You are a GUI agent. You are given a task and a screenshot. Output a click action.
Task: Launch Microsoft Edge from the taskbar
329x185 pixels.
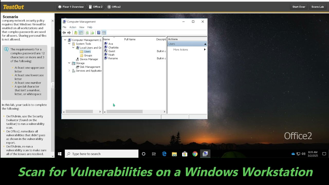pyautogui.click(x=164, y=154)
